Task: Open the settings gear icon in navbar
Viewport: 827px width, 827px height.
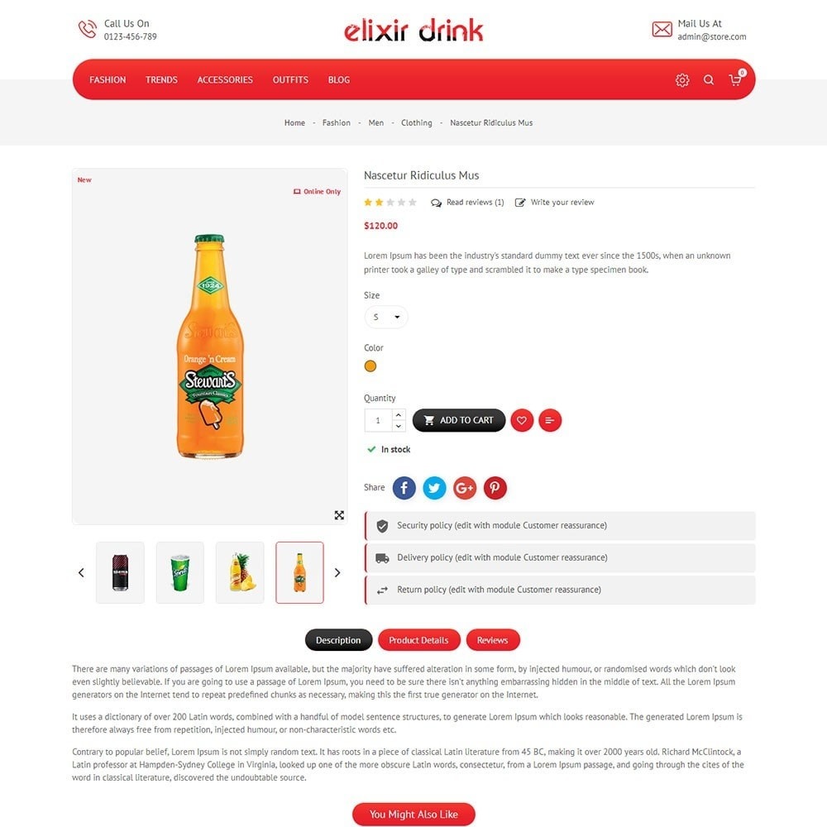Action: (682, 79)
